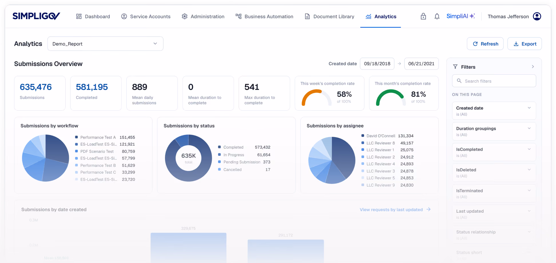The width and height of the screenshot is (556, 263).
Task: Click the SimpliAI sparkle icon
Action: tap(472, 16)
